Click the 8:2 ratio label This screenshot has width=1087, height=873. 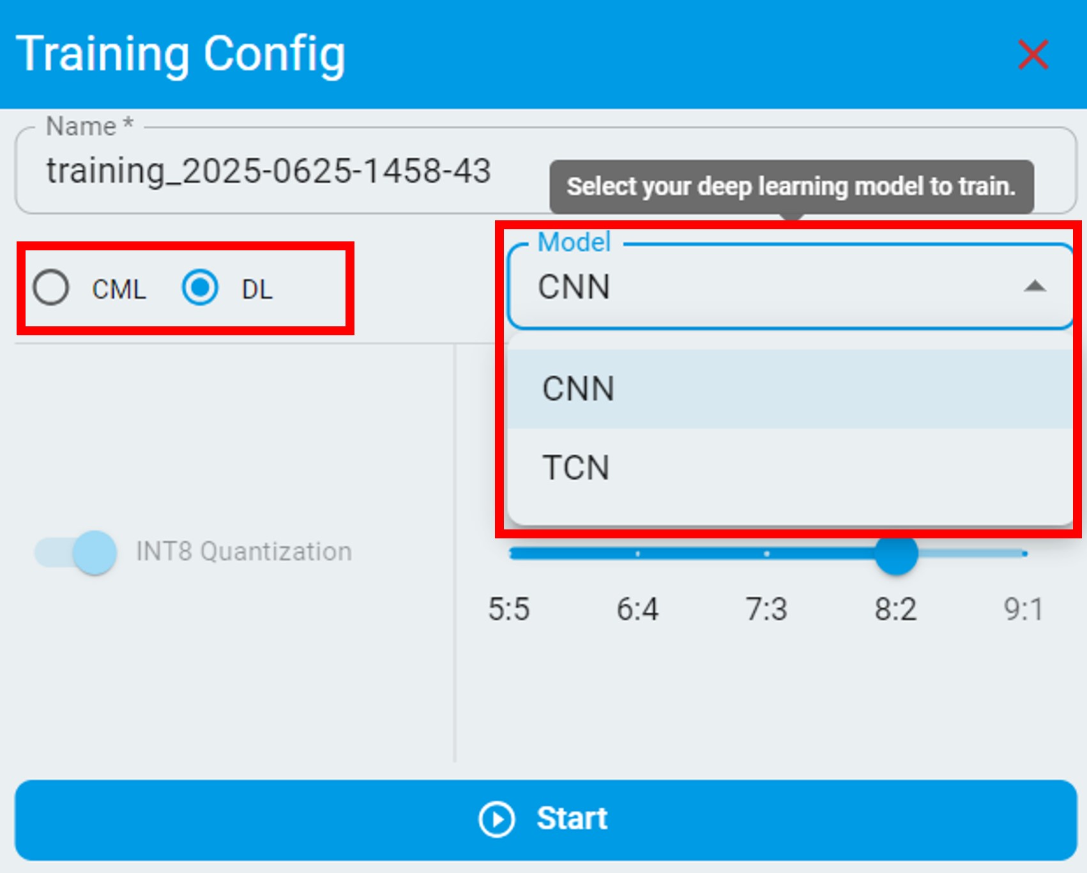pos(895,609)
